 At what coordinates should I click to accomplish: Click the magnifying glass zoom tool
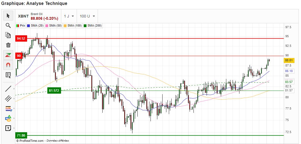click(x=8, y=25)
